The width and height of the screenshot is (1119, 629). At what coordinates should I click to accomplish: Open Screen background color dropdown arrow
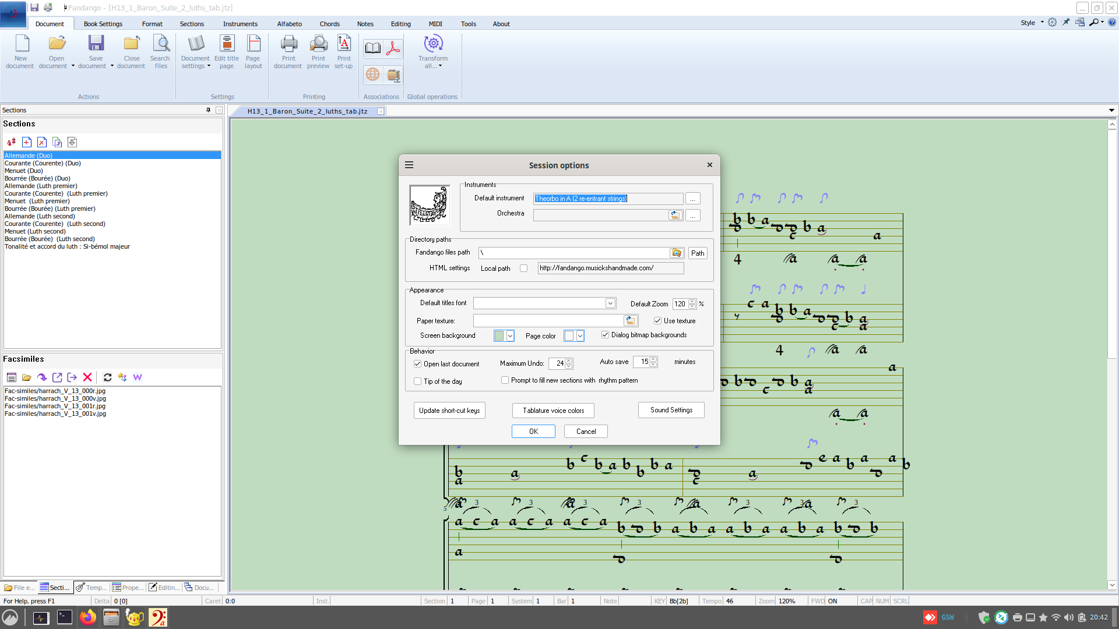(511, 336)
